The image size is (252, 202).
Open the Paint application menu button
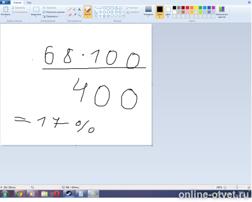tap(5, 3)
